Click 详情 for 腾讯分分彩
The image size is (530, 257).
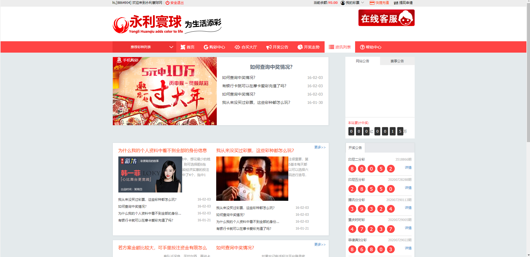(x=408, y=208)
